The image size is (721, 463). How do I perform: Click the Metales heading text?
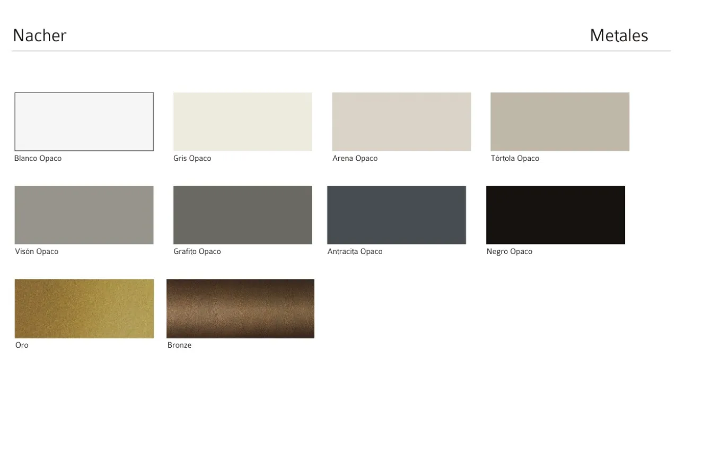[619, 35]
